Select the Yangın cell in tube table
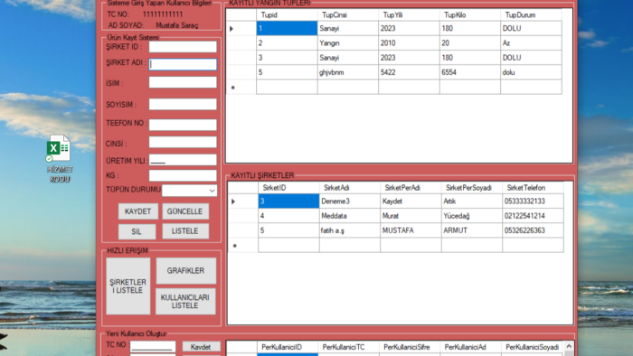The image size is (633, 356). click(x=348, y=43)
